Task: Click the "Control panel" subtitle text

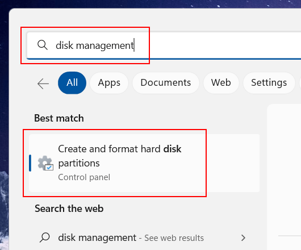Action: pyautogui.click(x=84, y=177)
